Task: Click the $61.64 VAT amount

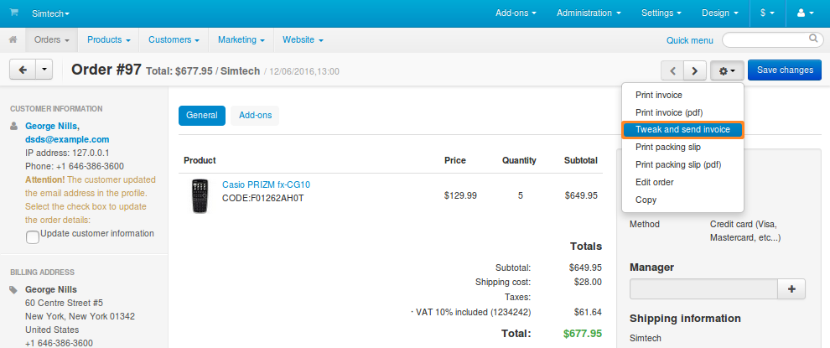Action: tap(588, 313)
